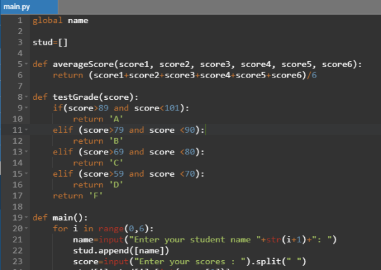The width and height of the screenshot is (381, 270).
Task: Click line number 23 in the gutter
Action: [18, 261]
